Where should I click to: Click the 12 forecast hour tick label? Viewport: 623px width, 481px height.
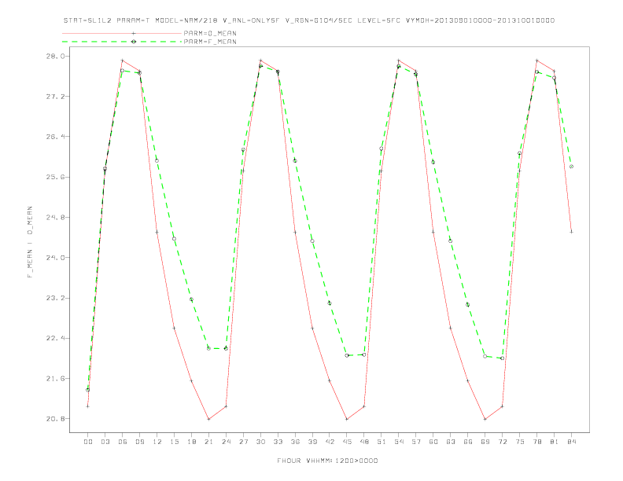click(157, 442)
